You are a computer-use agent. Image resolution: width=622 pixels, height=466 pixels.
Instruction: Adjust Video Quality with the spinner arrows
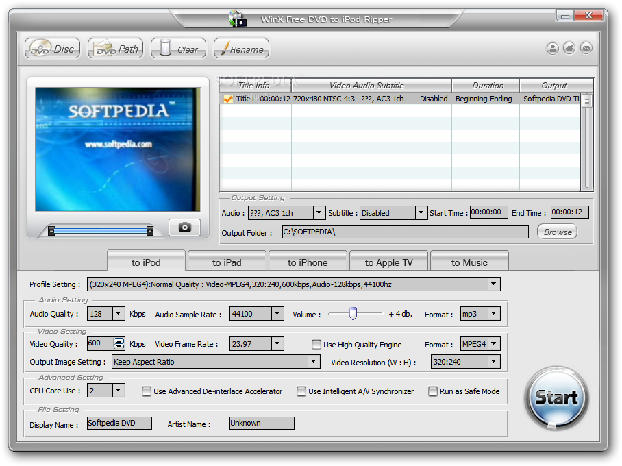coord(119,344)
